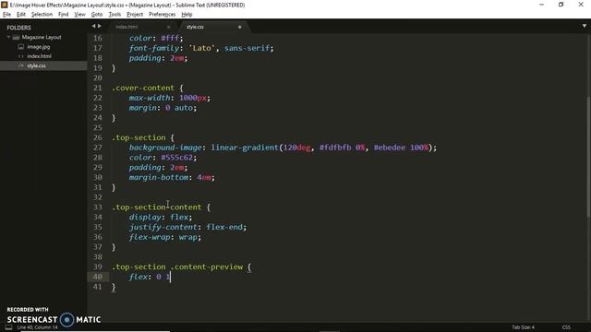Click the vertical scrollbar in editor
The image size is (591, 332).
tap(588, 157)
